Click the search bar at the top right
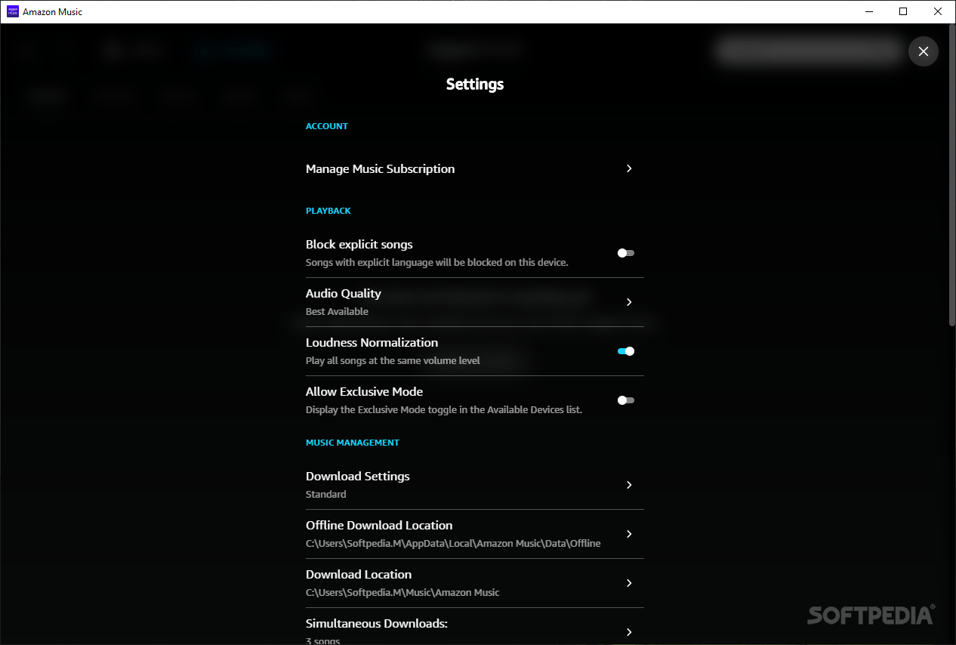Viewport: 956px width, 645px height. pyautogui.click(x=808, y=51)
